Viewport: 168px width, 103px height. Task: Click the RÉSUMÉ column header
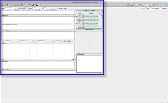[91, 14]
